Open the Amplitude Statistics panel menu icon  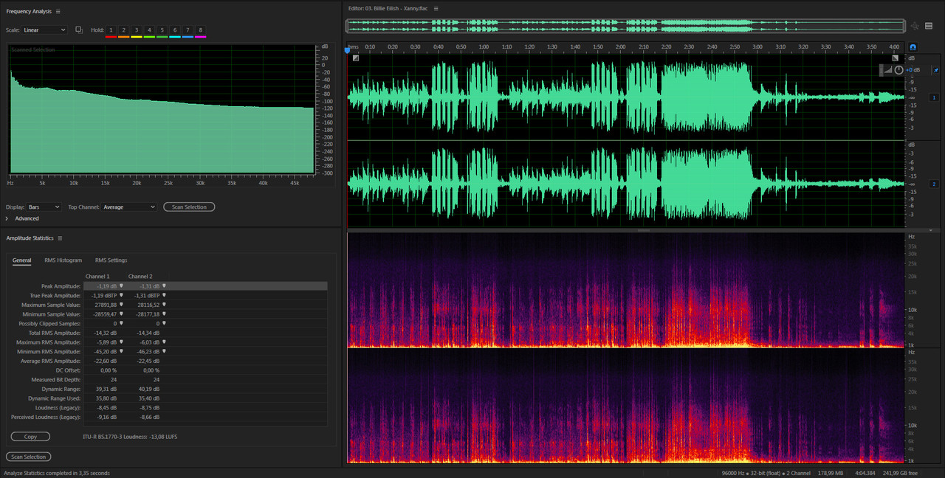[60, 238]
